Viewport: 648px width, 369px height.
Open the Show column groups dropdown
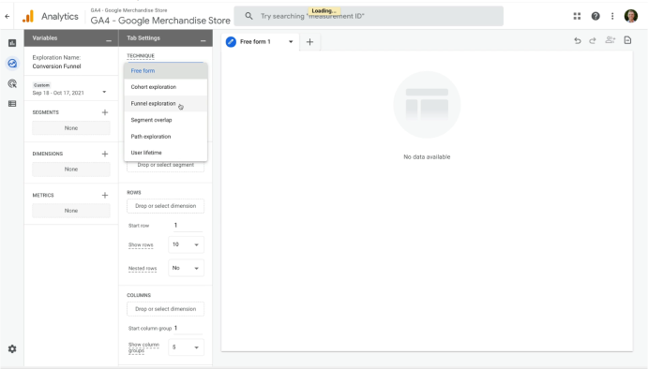click(x=186, y=347)
